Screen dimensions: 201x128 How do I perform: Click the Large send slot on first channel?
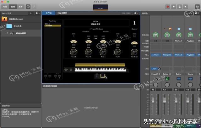(154, 69)
